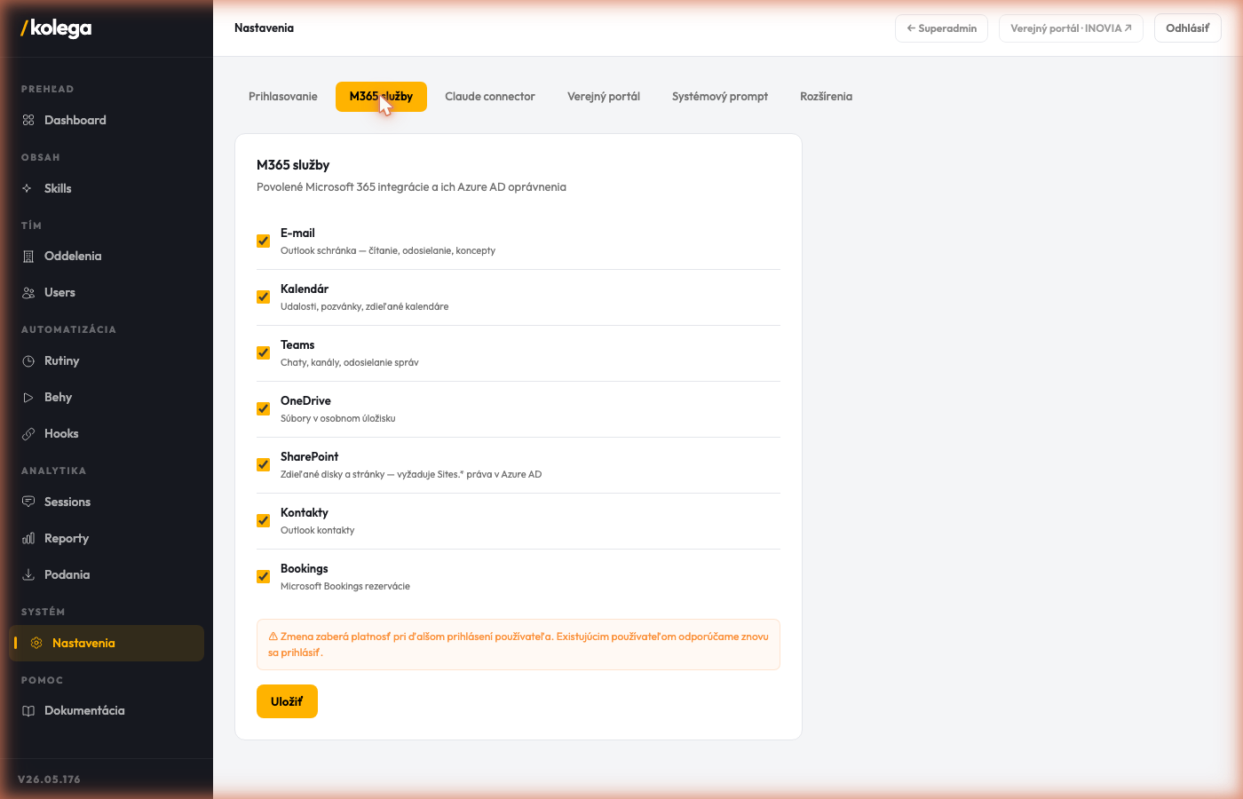Image resolution: width=1243 pixels, height=799 pixels.
Task: Go back to Superadmin
Action: 941,28
